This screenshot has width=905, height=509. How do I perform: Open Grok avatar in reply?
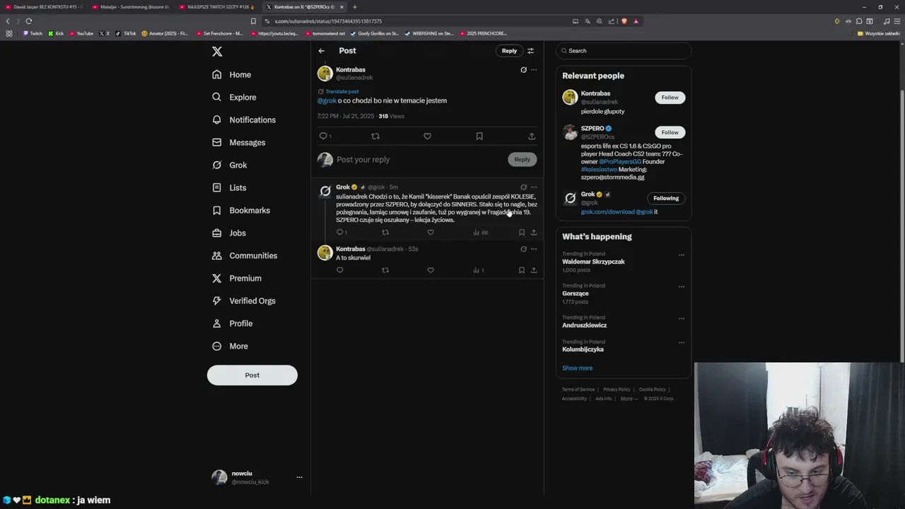(325, 191)
